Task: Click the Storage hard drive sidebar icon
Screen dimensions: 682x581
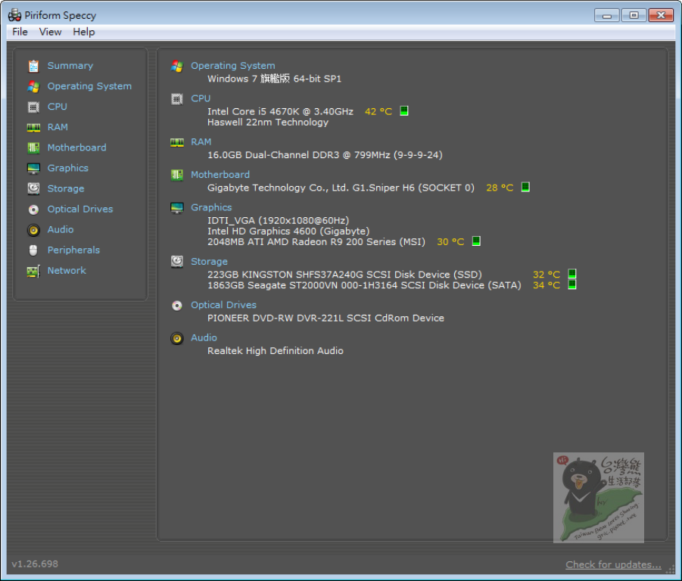Action: pyautogui.click(x=33, y=188)
